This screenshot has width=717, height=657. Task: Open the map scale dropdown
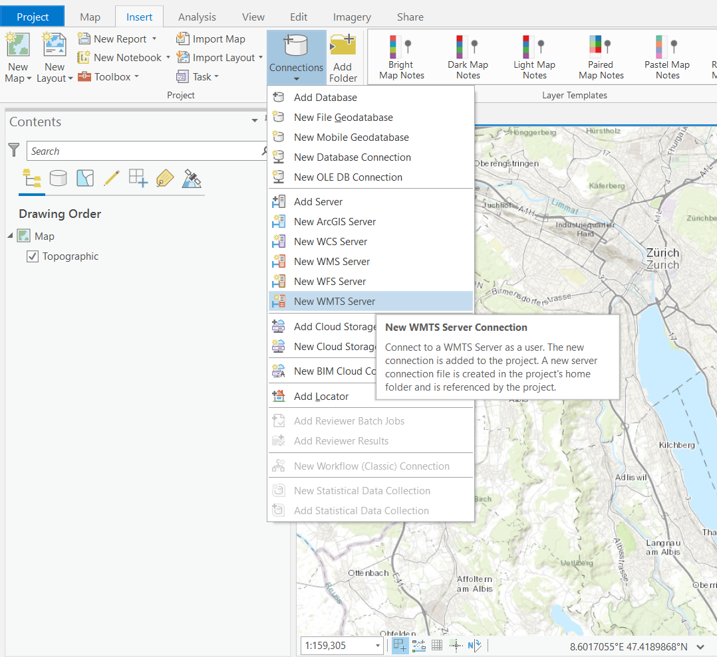coord(378,646)
